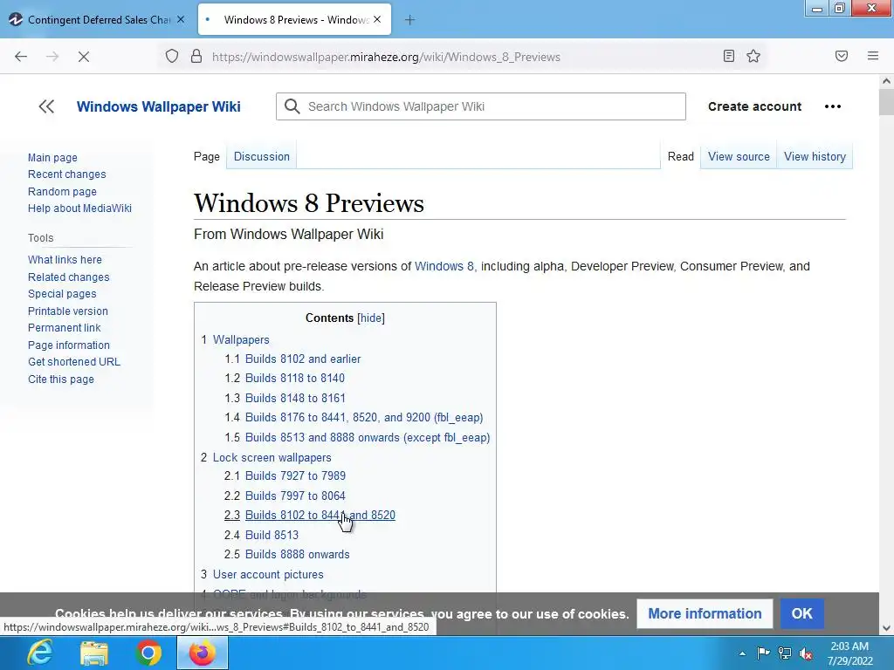Open the Windows Wallpaper Wiki title link
The image size is (894, 670).
(159, 106)
